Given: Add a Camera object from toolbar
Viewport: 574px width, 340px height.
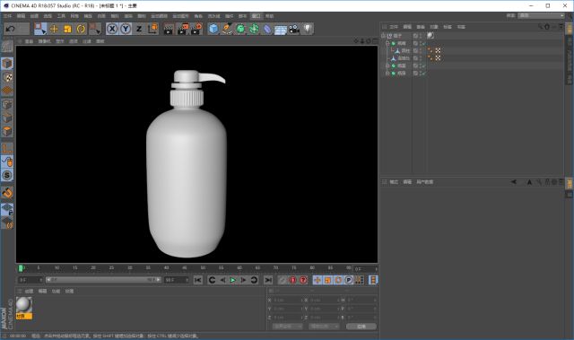Looking at the screenshot, I should (x=294, y=29).
